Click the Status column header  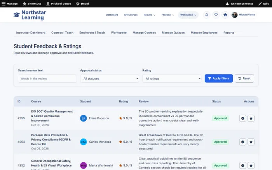click(216, 101)
